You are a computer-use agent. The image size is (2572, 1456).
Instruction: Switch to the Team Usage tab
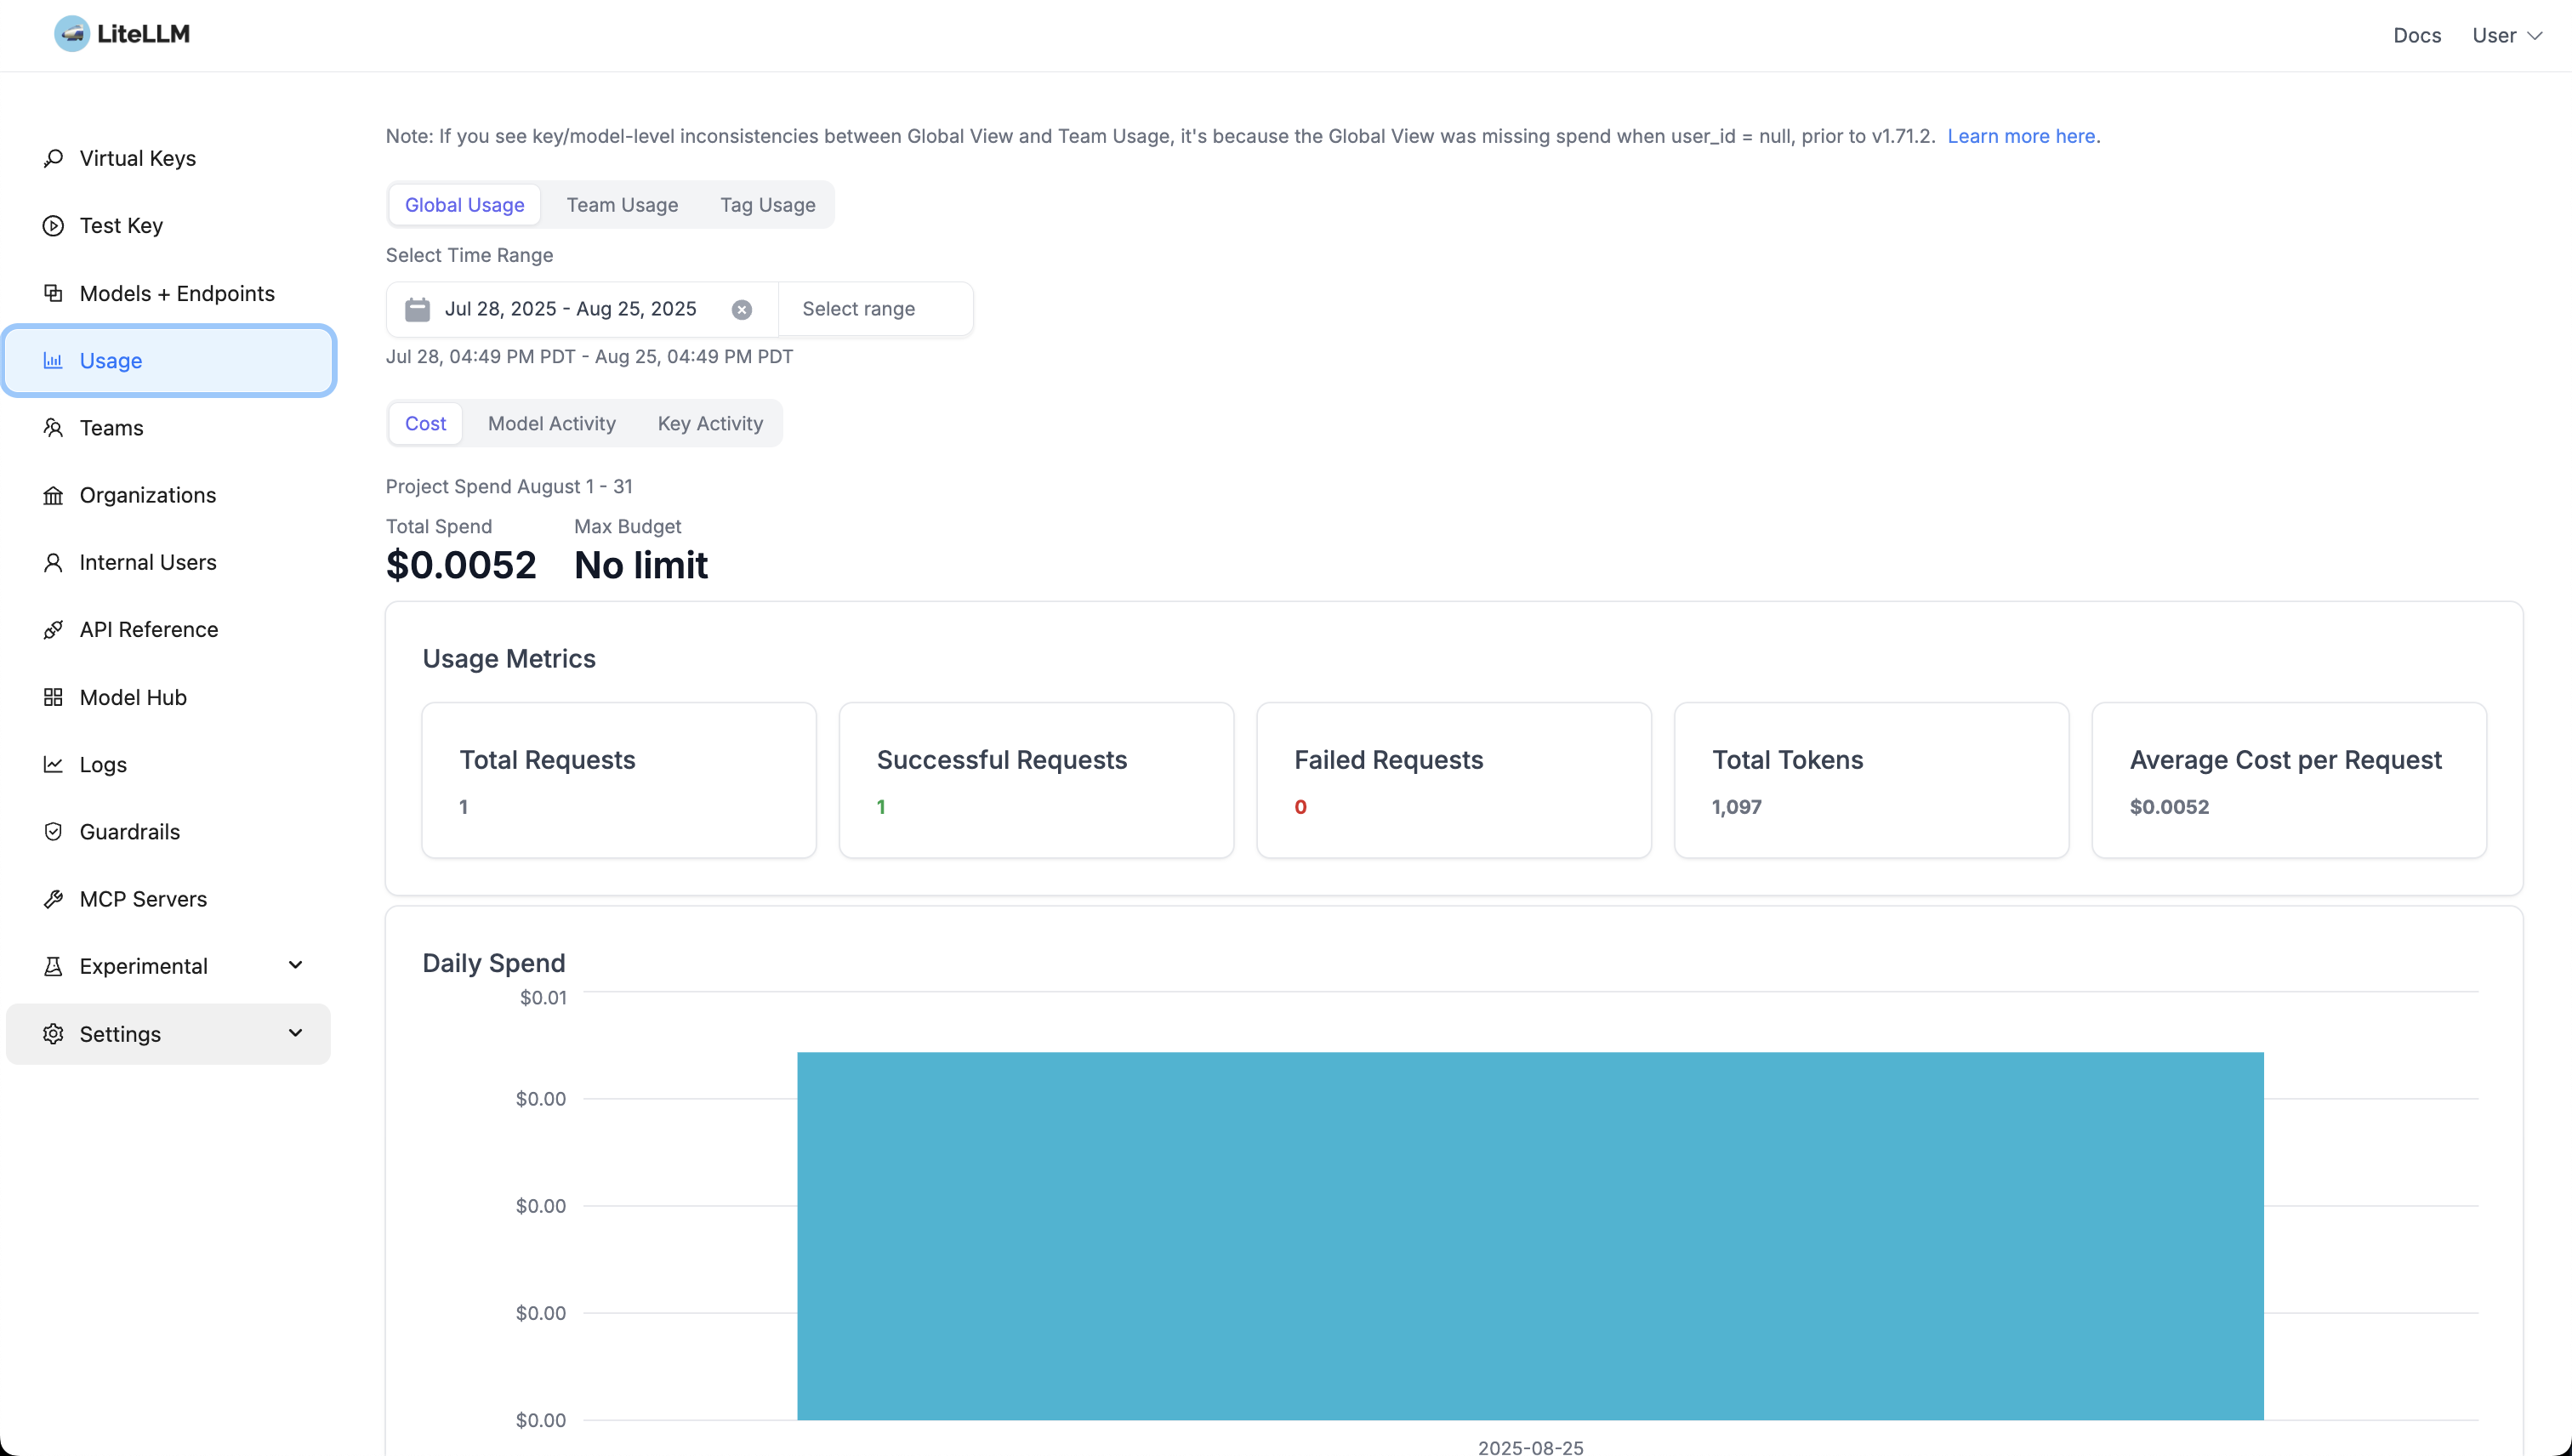pyautogui.click(x=622, y=205)
